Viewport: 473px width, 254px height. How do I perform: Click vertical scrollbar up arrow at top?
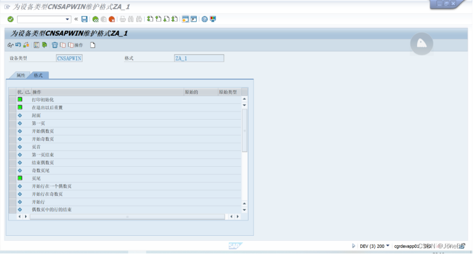[x=244, y=99]
